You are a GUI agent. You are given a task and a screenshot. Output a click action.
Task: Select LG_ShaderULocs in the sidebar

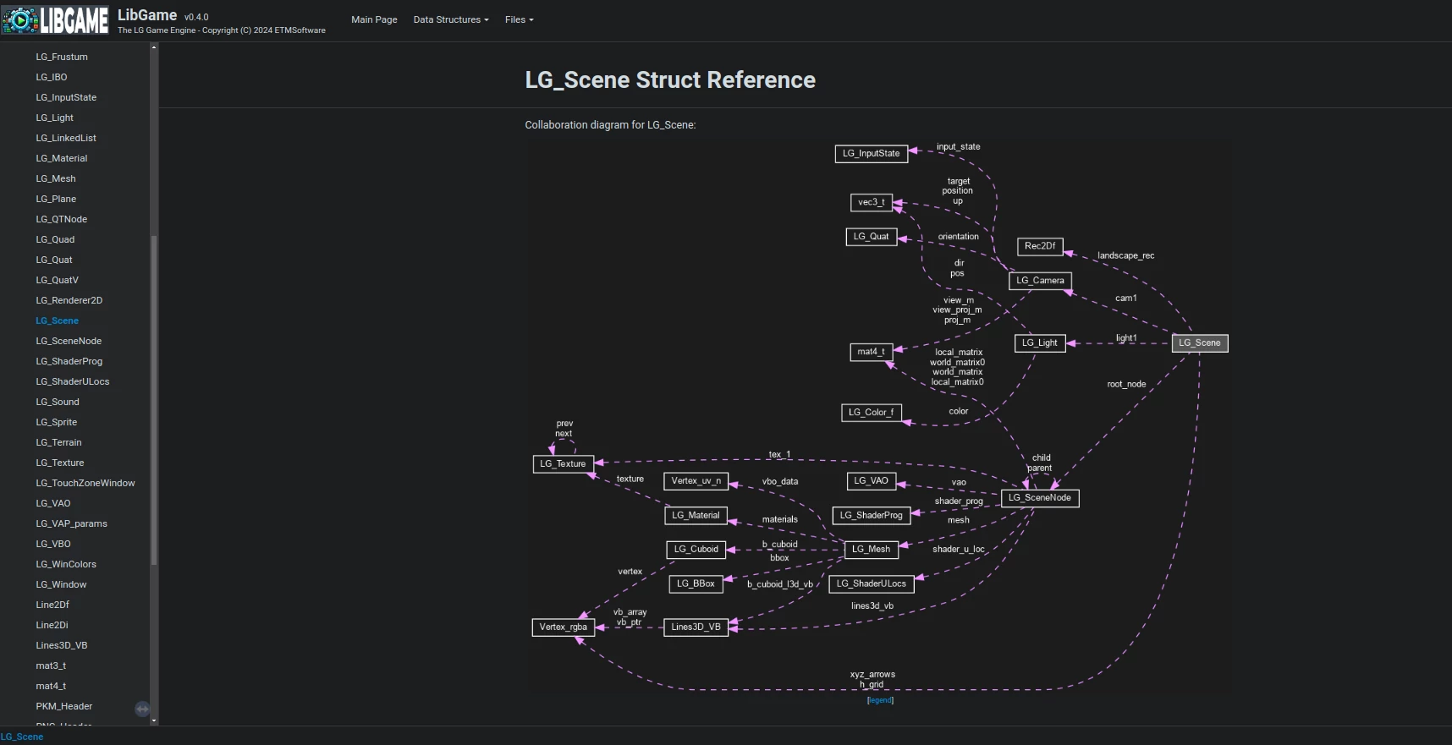pyautogui.click(x=73, y=381)
